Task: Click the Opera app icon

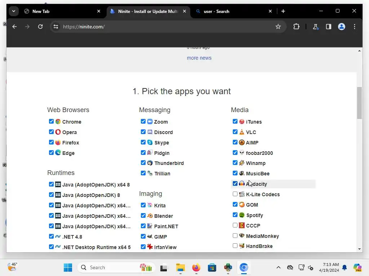Action: [58, 132]
